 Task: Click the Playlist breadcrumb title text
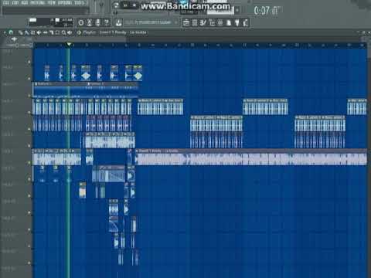(x=115, y=32)
